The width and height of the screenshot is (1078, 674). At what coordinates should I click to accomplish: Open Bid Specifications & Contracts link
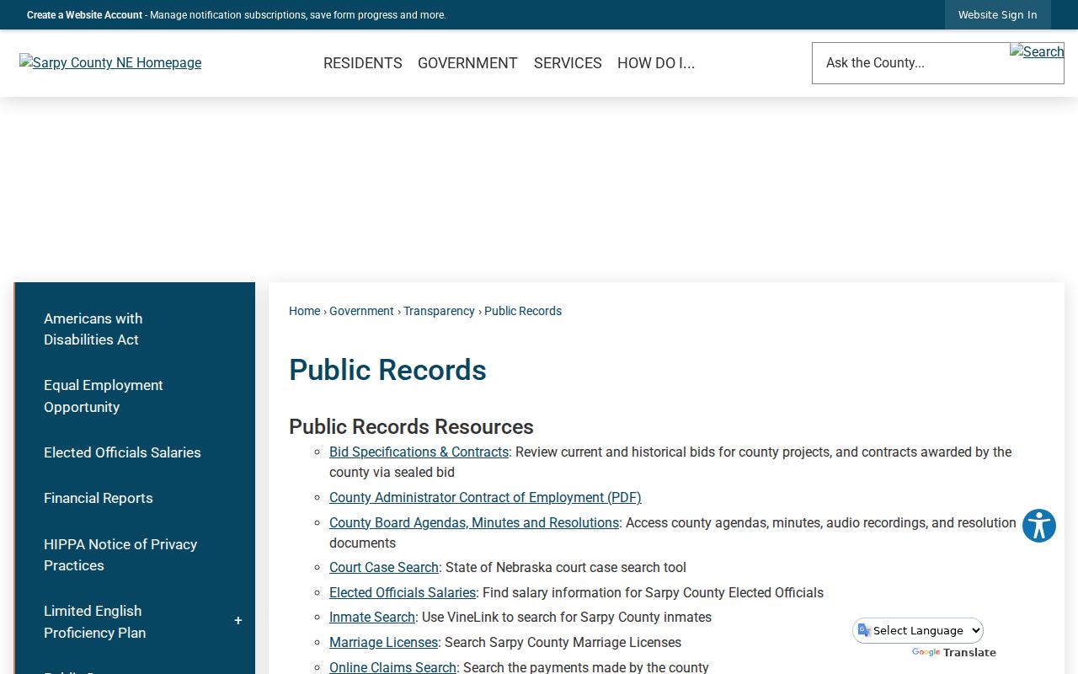419,452
